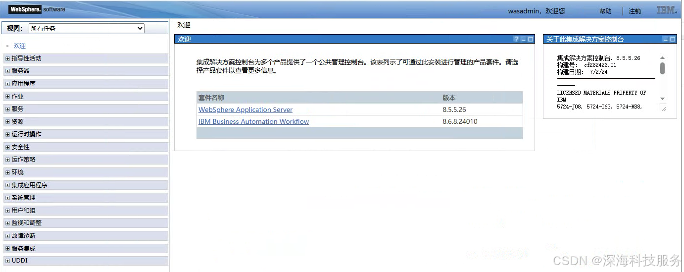Click the 版本 column header
The height and width of the screenshot is (272, 684).
point(449,98)
